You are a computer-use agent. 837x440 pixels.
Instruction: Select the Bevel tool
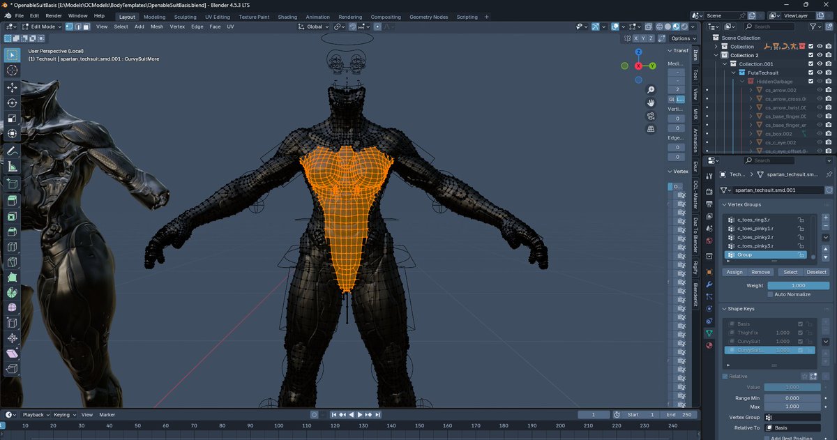pyautogui.click(x=12, y=232)
